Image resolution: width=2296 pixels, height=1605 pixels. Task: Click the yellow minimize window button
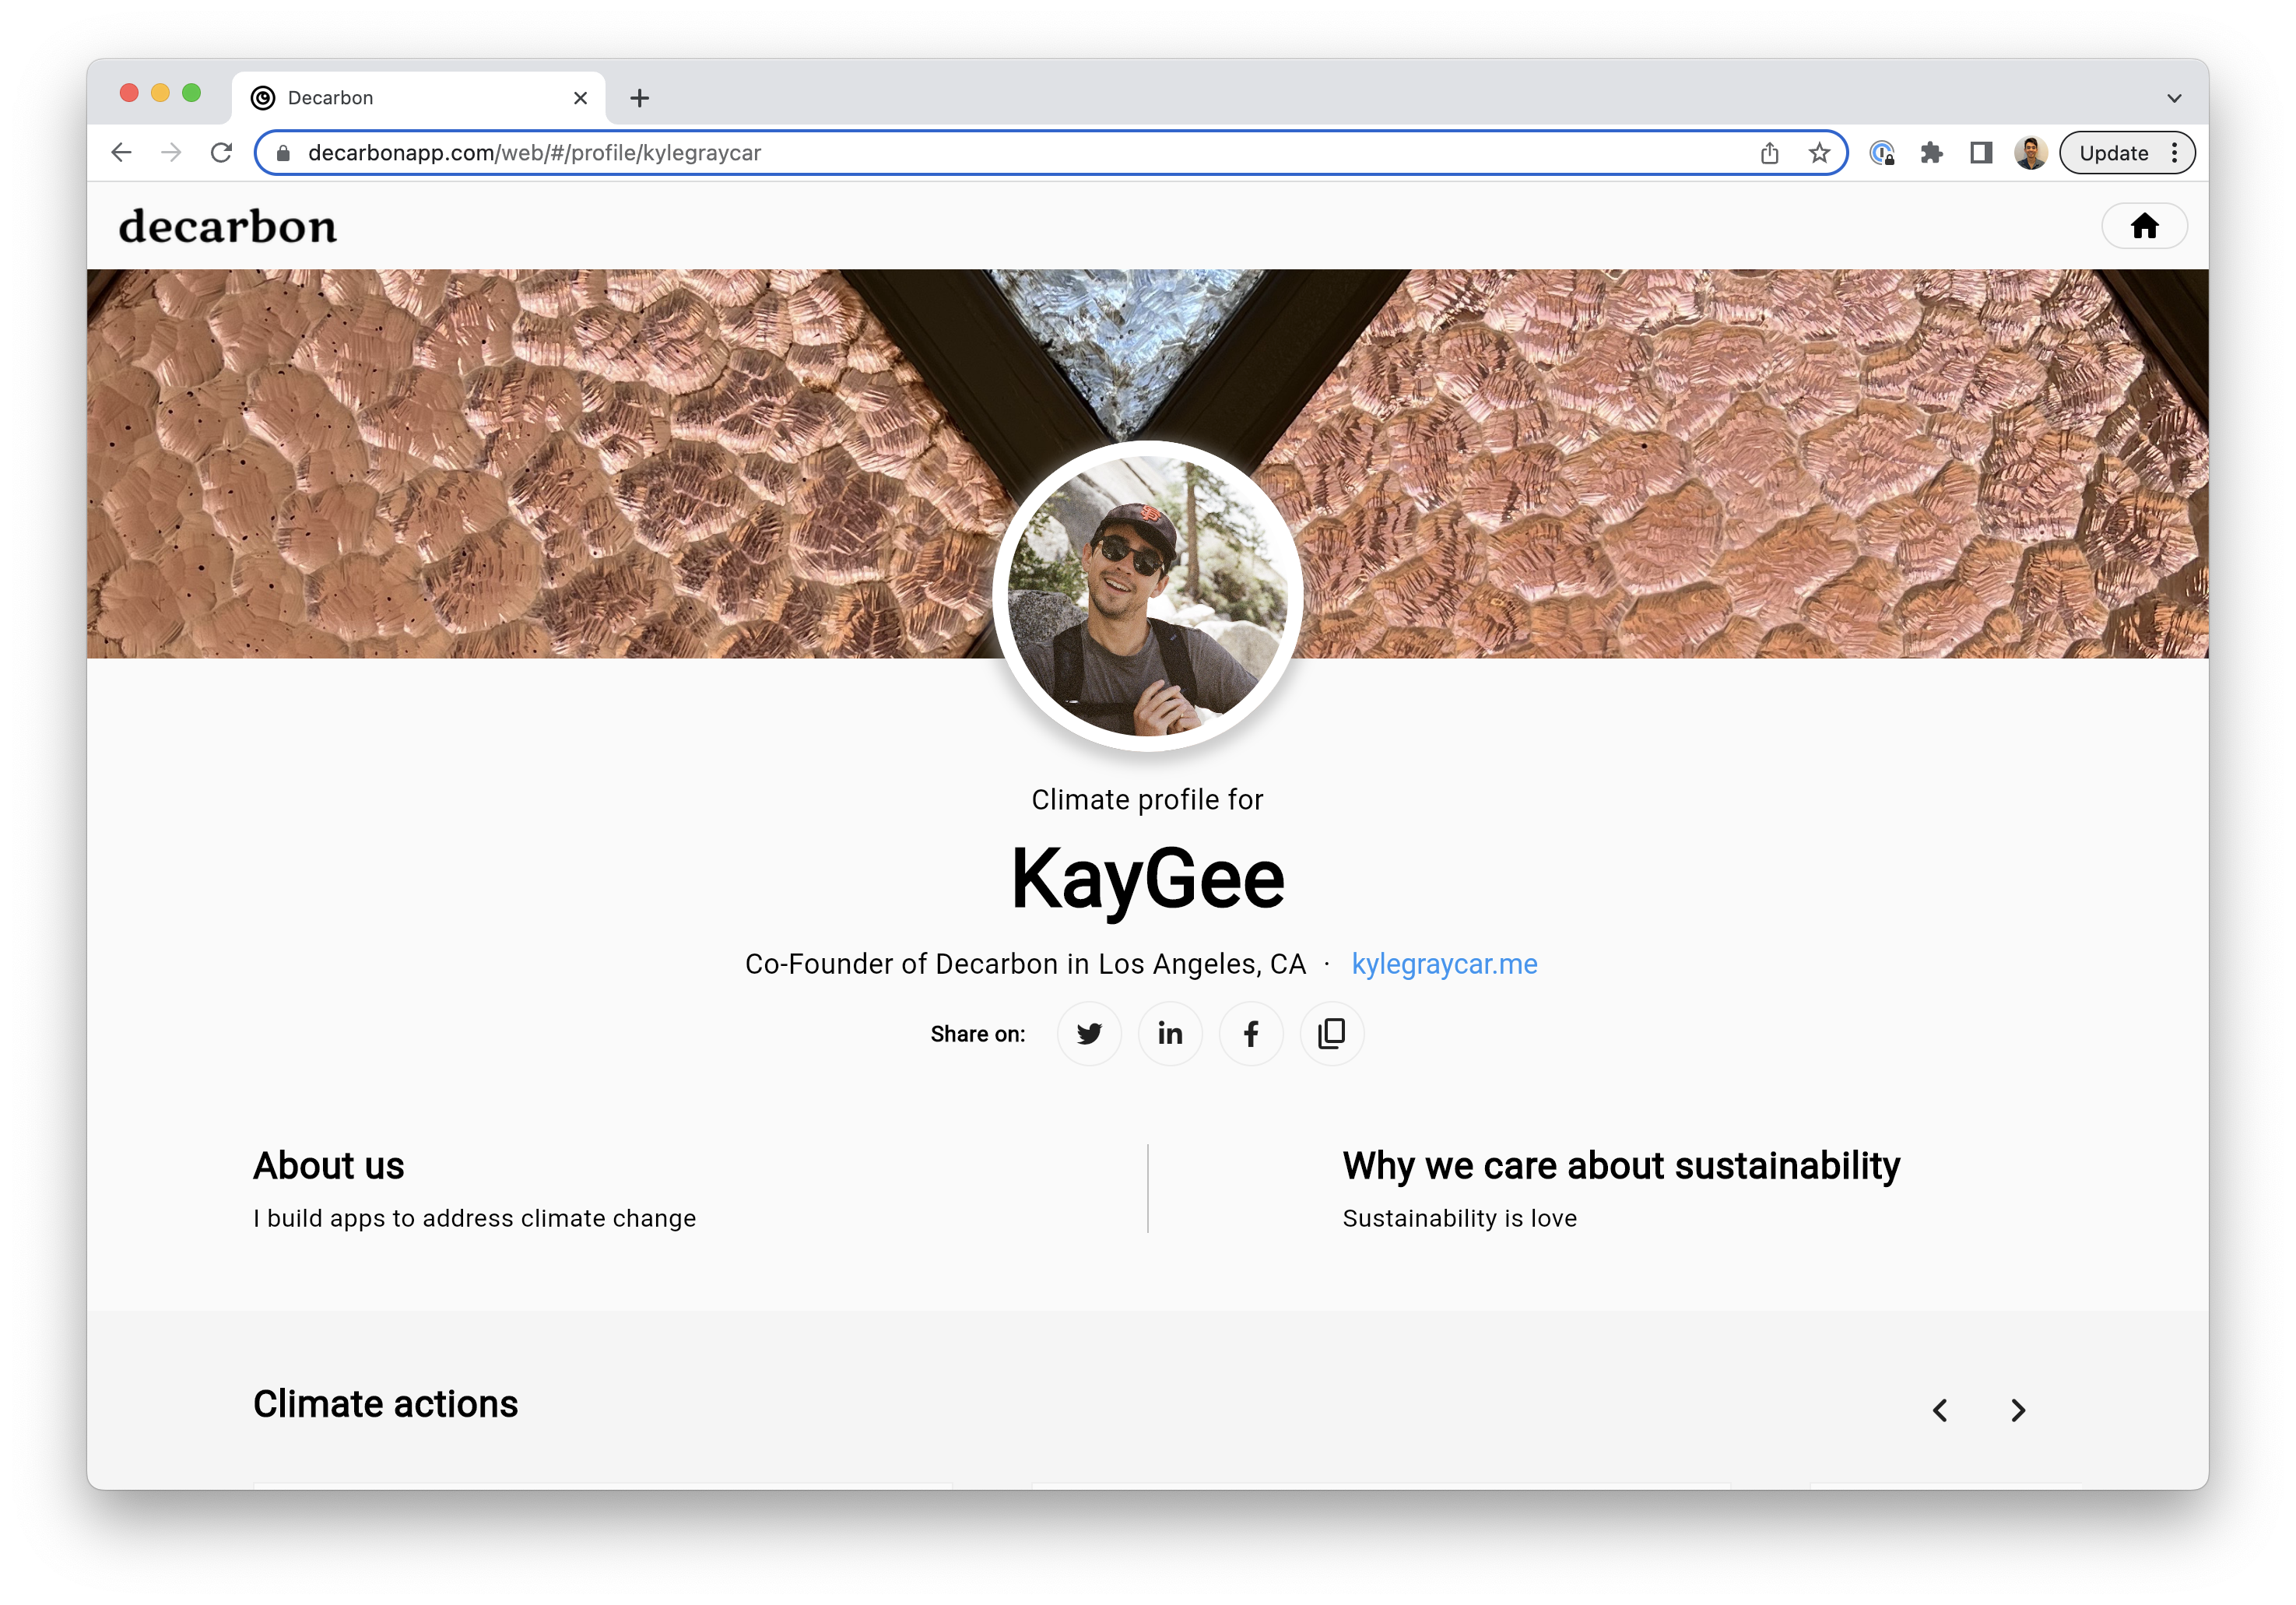(x=160, y=93)
